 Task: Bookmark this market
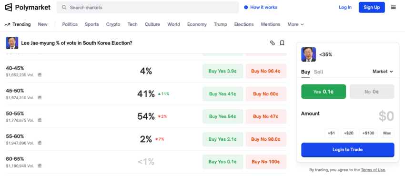click(x=282, y=43)
